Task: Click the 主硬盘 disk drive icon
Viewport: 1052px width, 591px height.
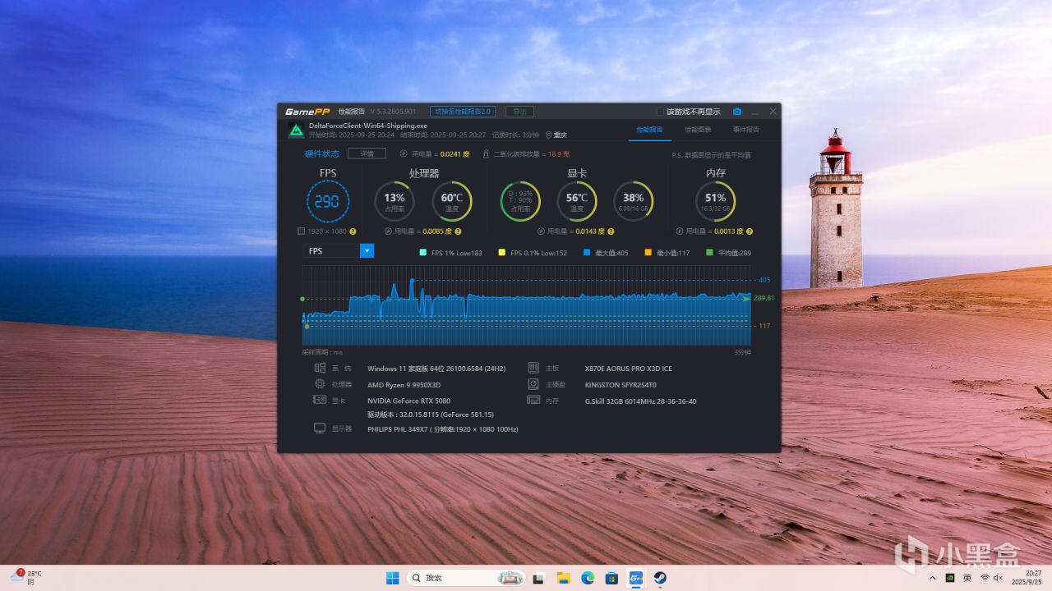Action: tap(533, 384)
